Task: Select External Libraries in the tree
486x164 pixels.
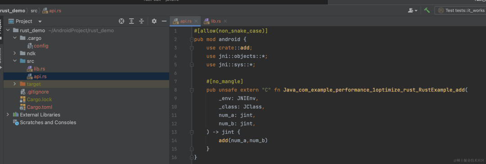Action: [86, 115]
